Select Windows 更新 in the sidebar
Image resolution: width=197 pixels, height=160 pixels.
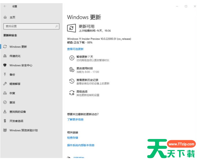(18, 47)
